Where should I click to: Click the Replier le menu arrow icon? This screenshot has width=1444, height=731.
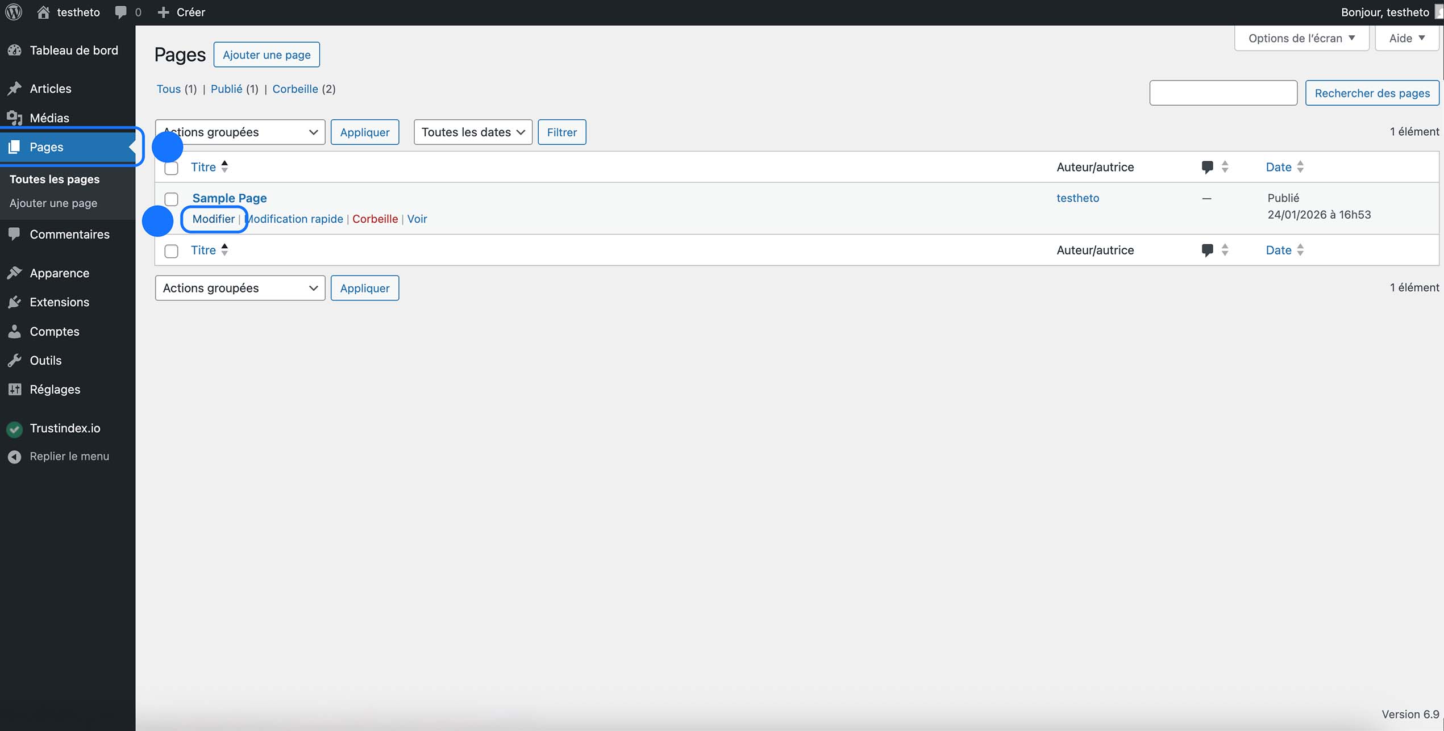(x=15, y=457)
